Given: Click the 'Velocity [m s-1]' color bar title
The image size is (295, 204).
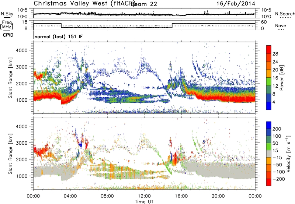Looking at the screenshot, I should [289, 154].
